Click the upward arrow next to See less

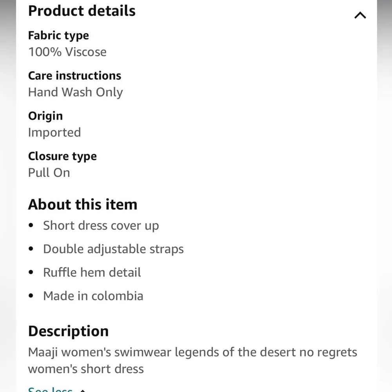pos(82,389)
